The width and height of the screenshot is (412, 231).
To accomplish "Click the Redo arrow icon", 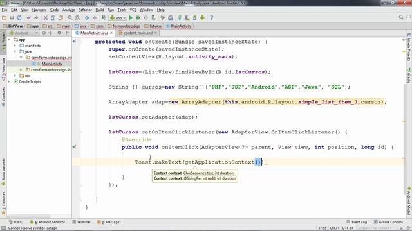I will click(x=36, y=18).
